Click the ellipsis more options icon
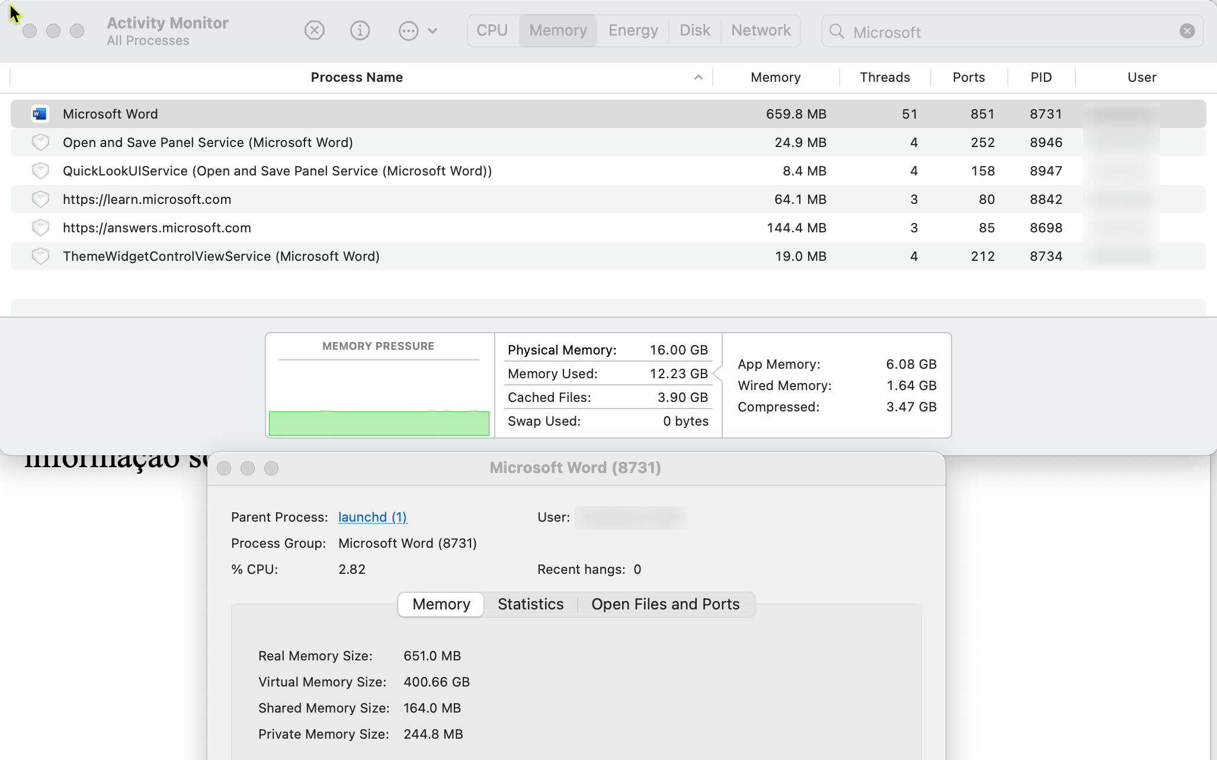The image size is (1217, 760). pos(408,31)
